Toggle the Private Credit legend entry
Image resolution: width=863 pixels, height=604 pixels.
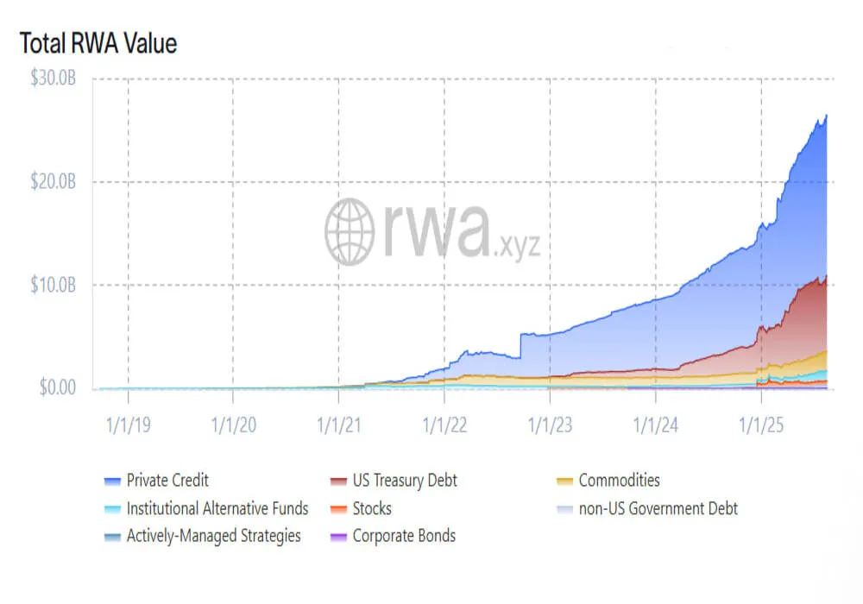(156, 481)
